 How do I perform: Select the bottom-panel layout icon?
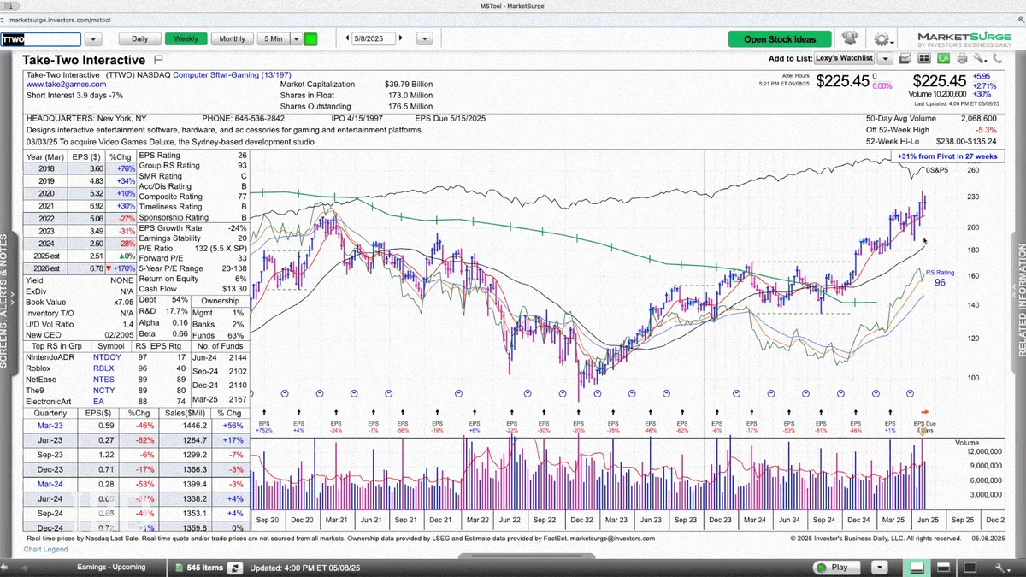pos(917,568)
